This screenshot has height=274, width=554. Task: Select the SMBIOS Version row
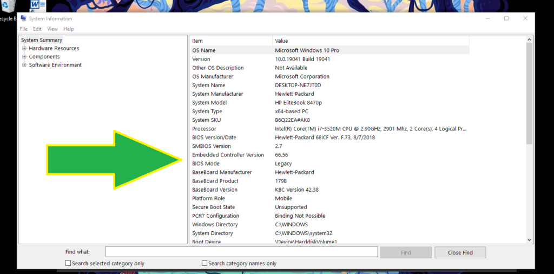[x=330, y=146]
